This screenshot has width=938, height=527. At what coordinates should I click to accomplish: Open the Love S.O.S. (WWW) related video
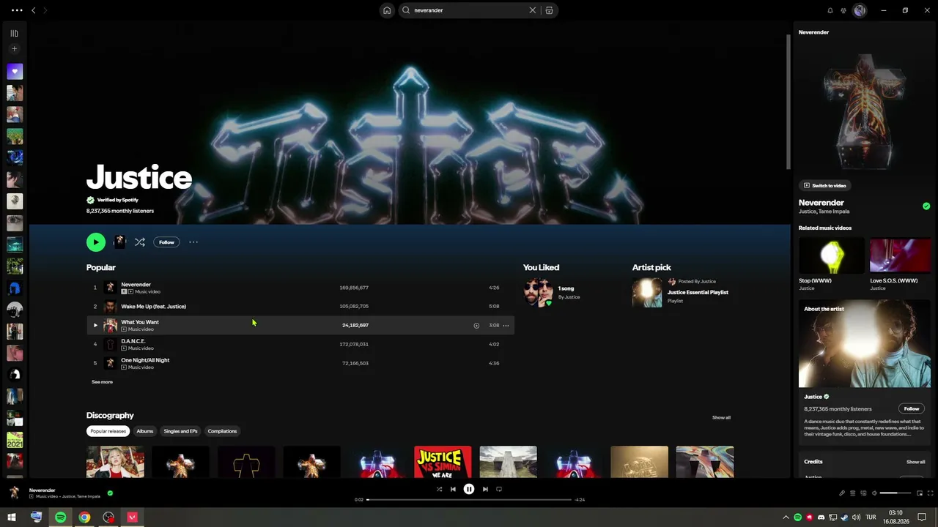tap(900, 255)
